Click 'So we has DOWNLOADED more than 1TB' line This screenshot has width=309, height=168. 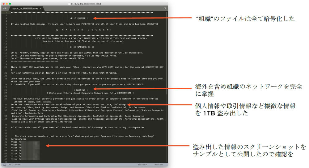click(x=68, y=105)
